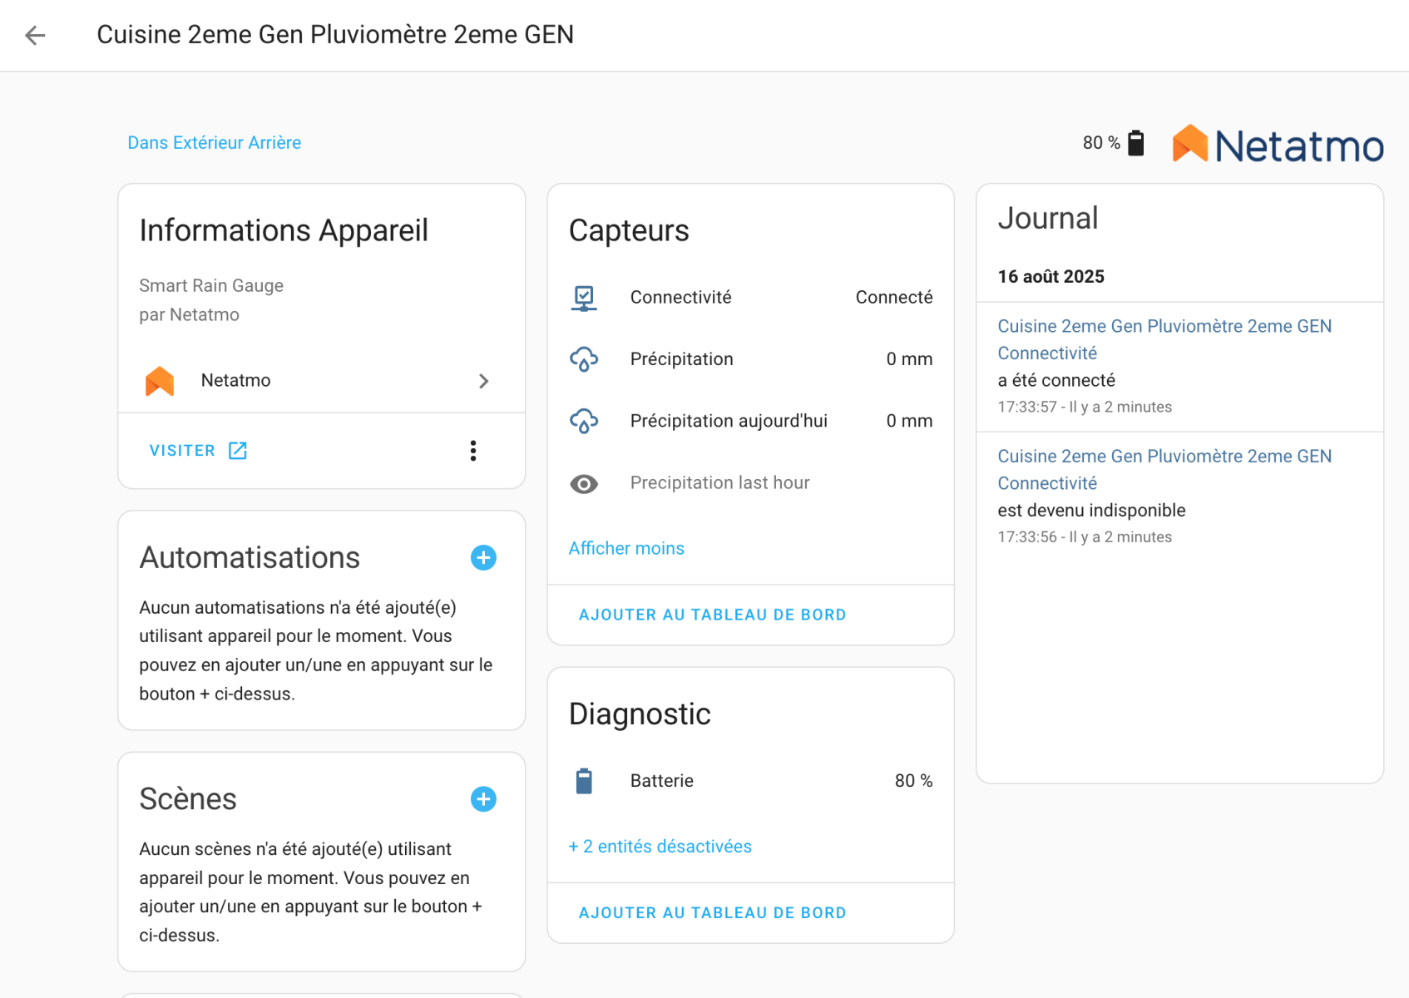Open the Précipitation 0 mm value
This screenshot has width=1409, height=998.
tap(909, 359)
